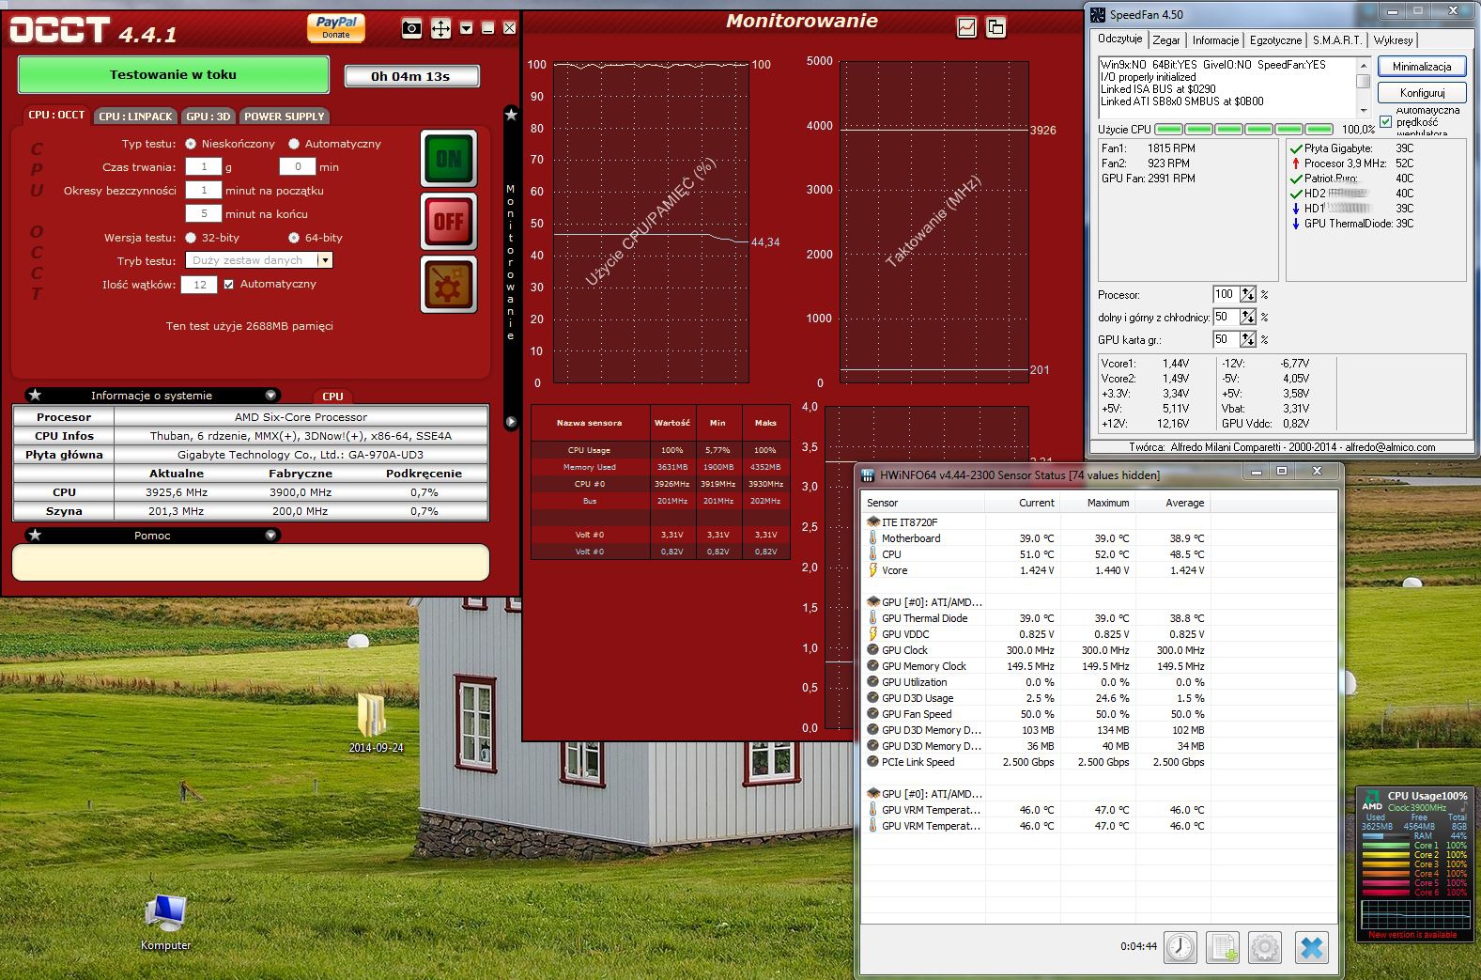The image size is (1481, 980).
Task: Click the SpeedFan title bar icon
Action: [x=1098, y=14]
